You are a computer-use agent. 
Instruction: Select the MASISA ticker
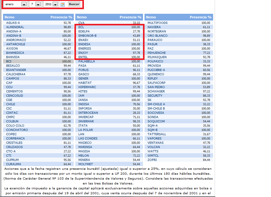(x=84, y=151)
